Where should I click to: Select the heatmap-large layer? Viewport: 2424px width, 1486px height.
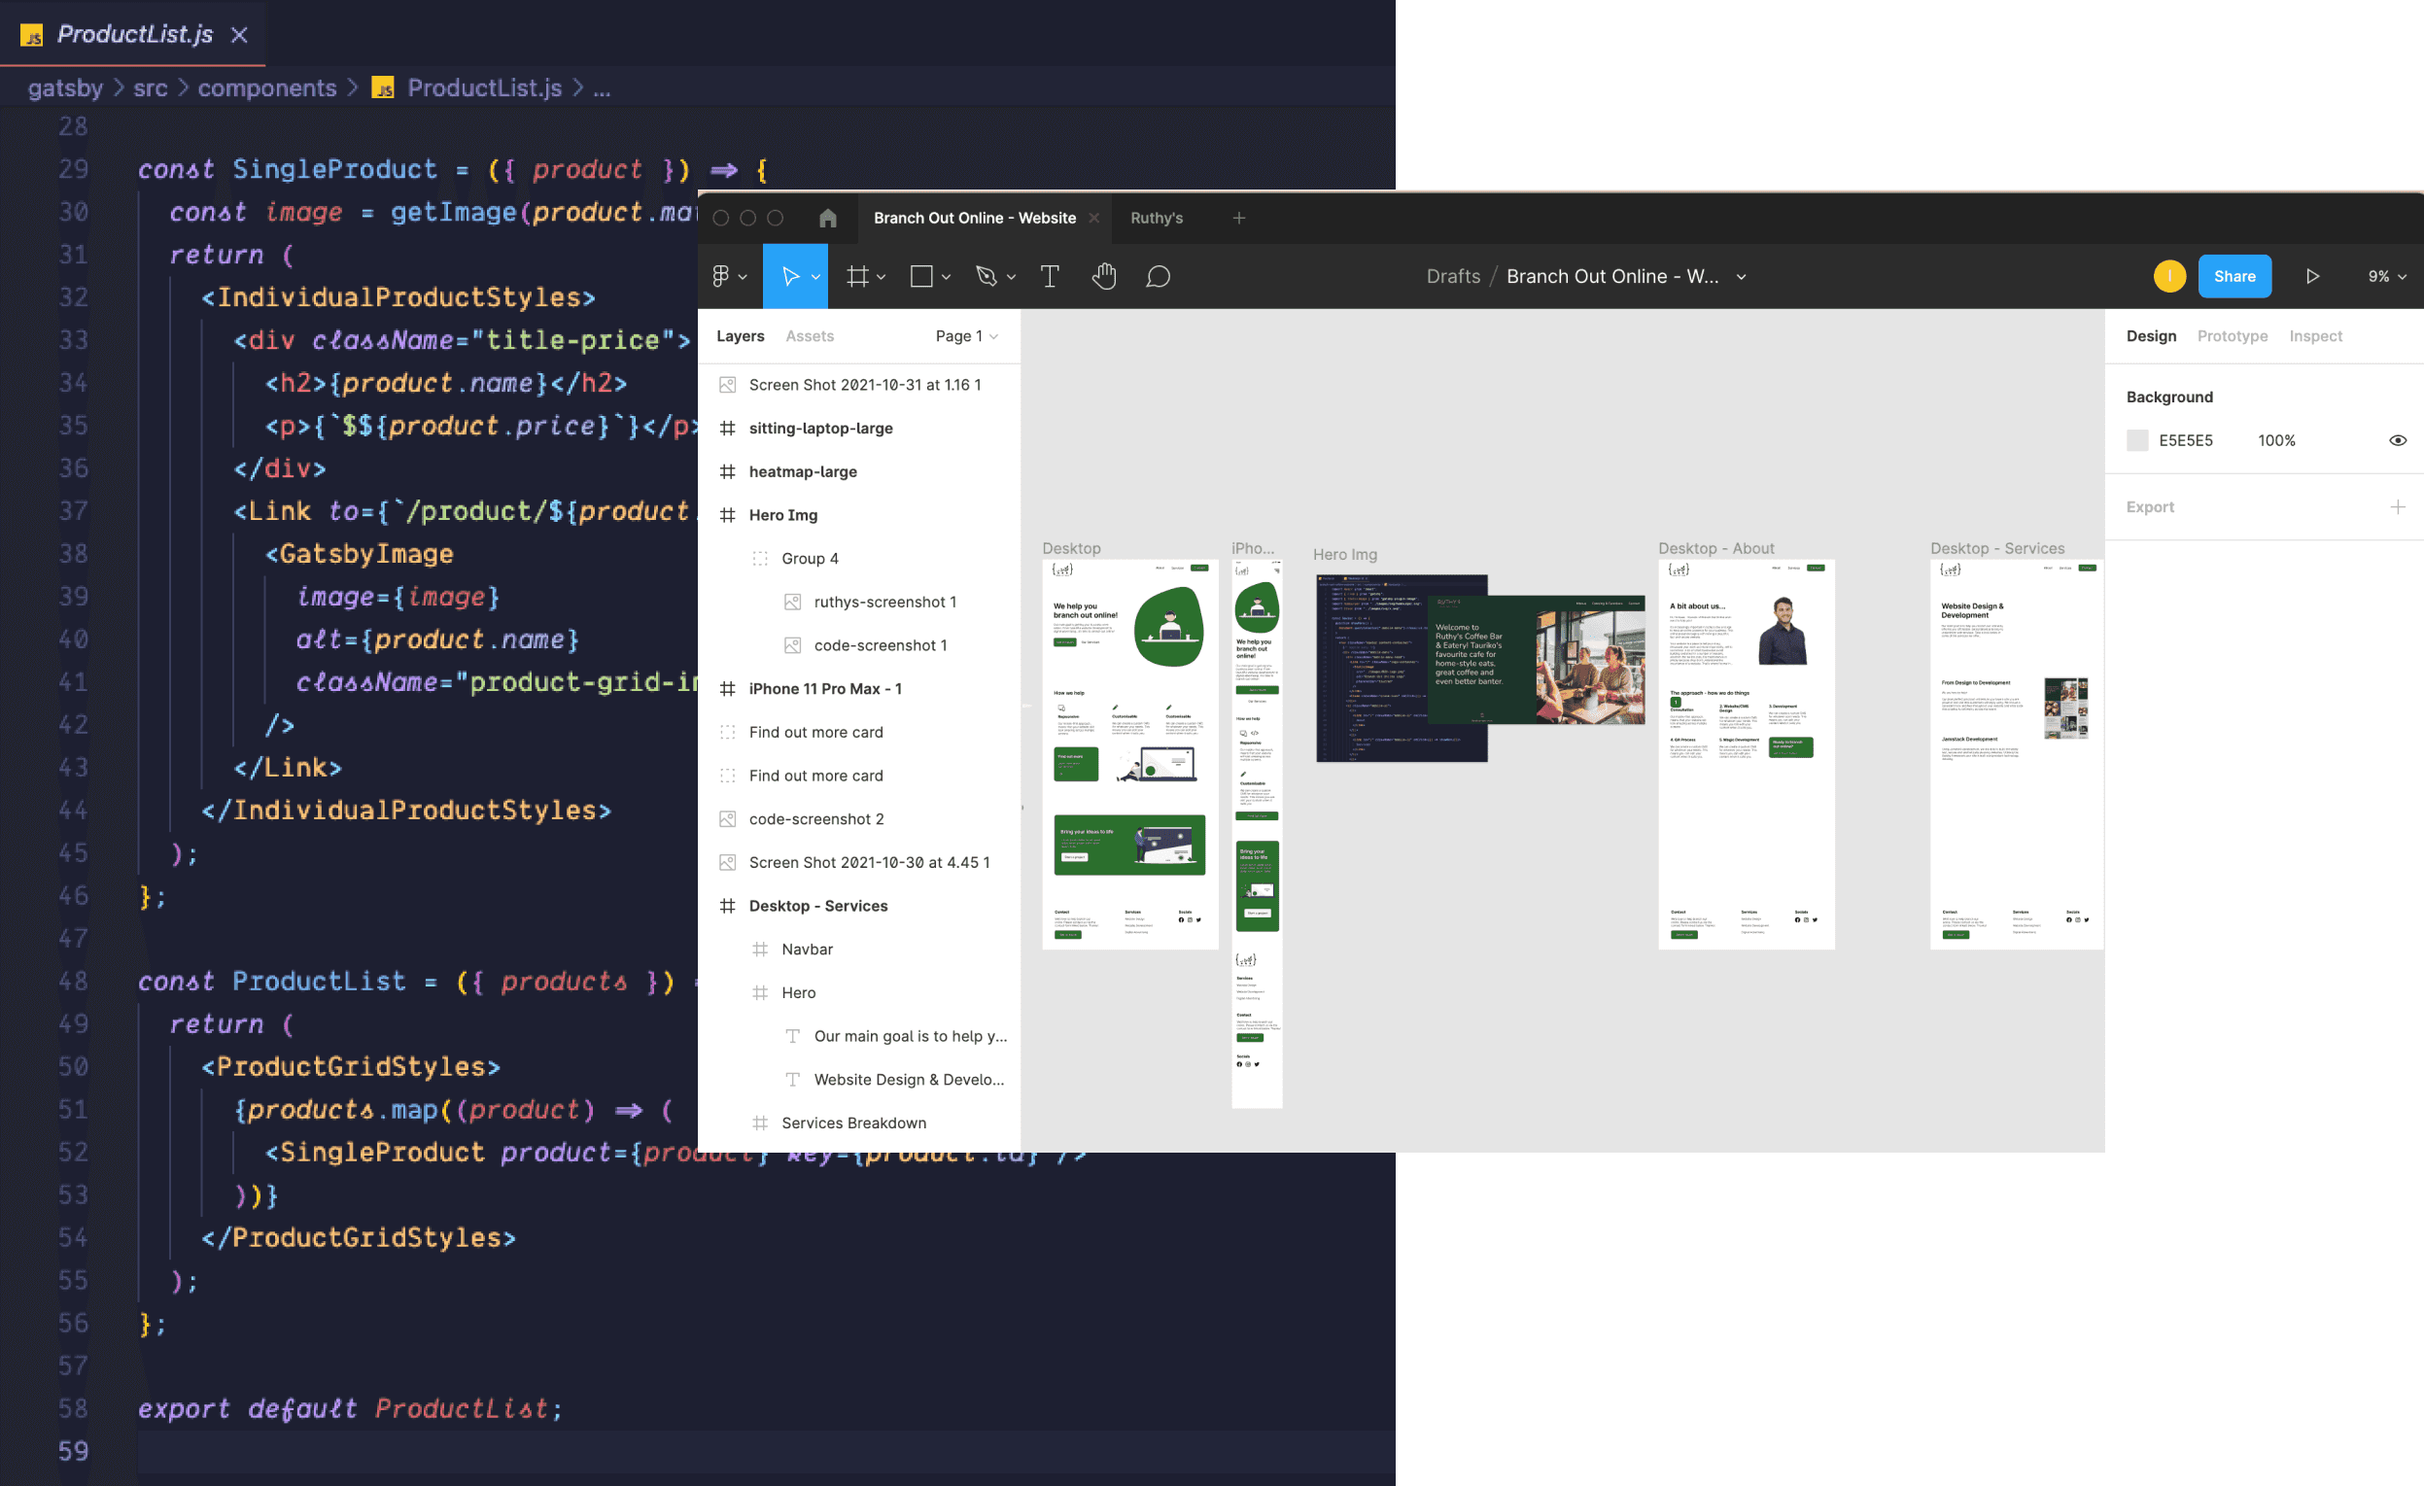[x=803, y=471]
